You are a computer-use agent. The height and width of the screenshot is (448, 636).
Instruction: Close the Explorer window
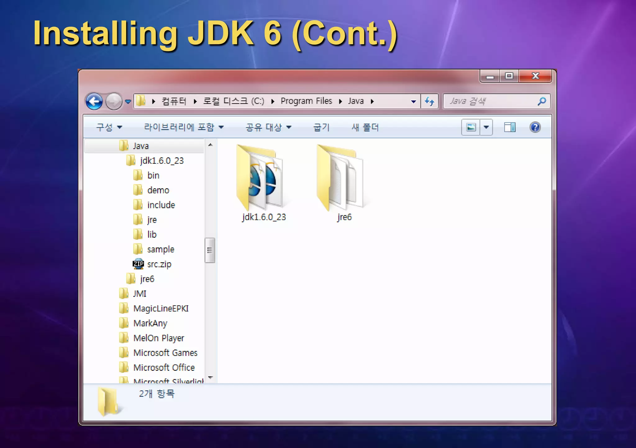tap(535, 76)
